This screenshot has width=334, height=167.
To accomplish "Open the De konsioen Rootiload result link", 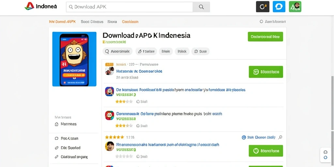I will click(181, 90).
